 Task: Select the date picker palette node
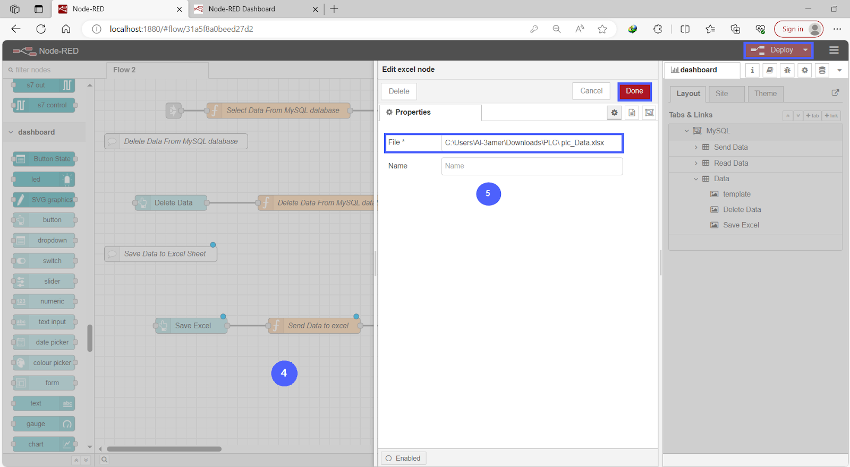(x=44, y=343)
